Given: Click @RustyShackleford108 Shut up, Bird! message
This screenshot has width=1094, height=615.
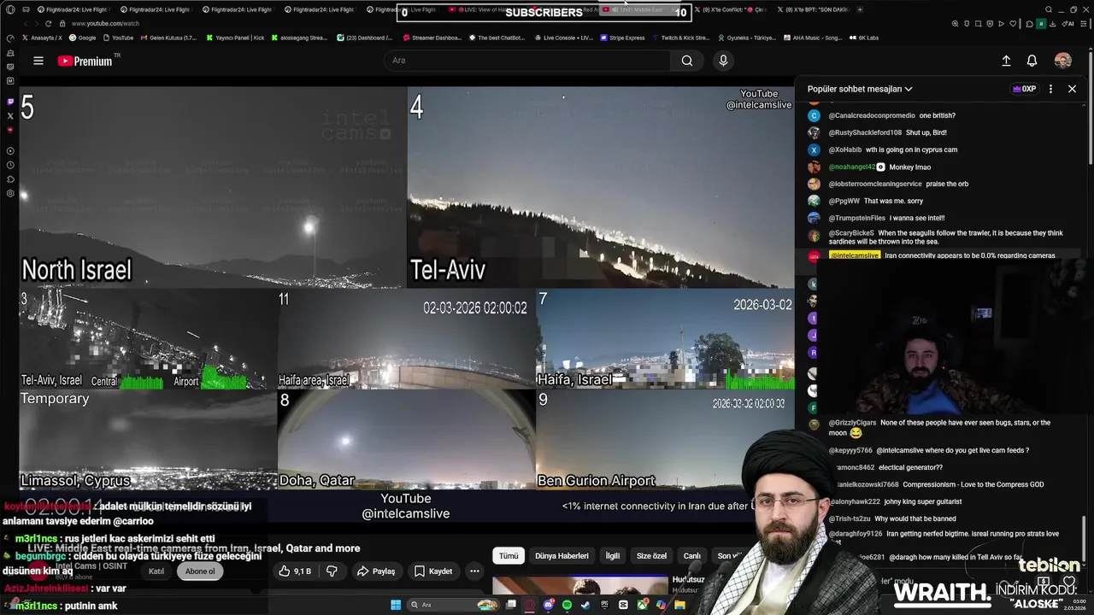Looking at the screenshot, I should pyautogui.click(x=879, y=132).
